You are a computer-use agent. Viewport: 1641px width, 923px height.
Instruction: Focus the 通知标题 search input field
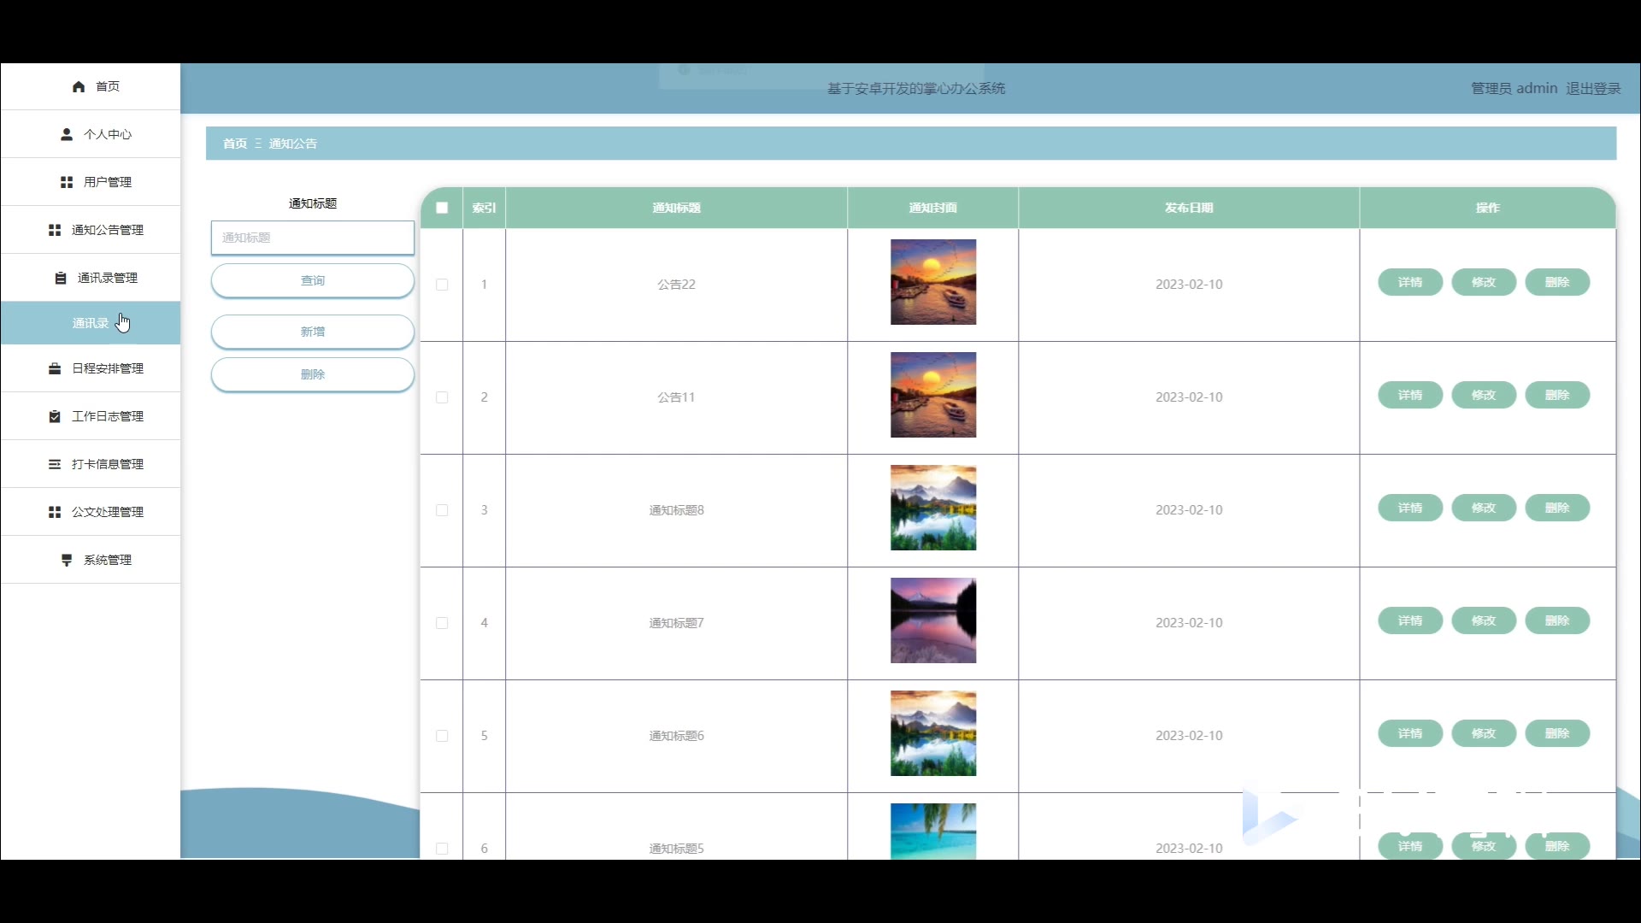313,238
